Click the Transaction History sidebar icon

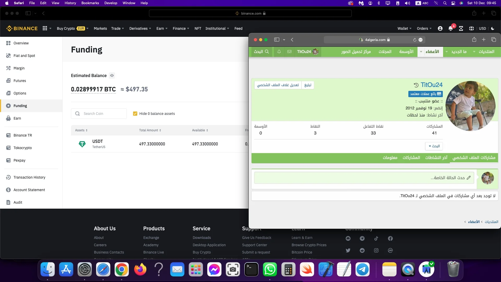click(x=8, y=177)
